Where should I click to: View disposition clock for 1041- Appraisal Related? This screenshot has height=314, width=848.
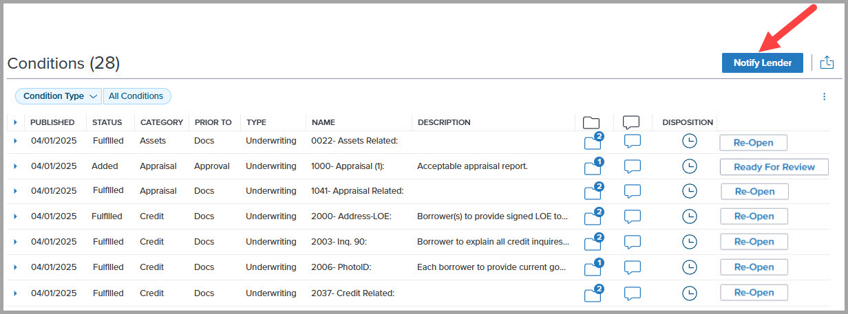pos(688,191)
